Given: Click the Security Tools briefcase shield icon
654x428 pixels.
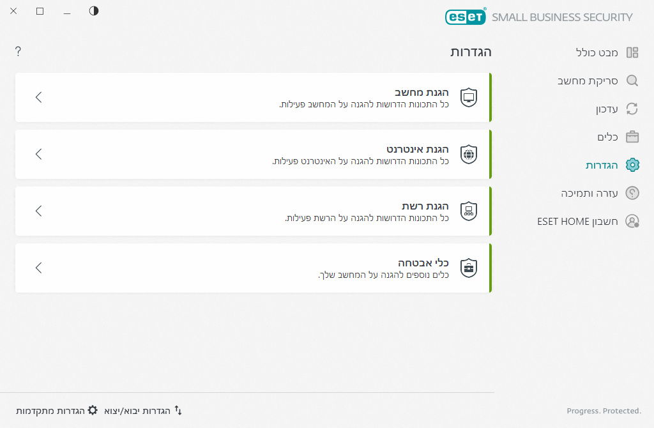Looking at the screenshot, I should (469, 268).
